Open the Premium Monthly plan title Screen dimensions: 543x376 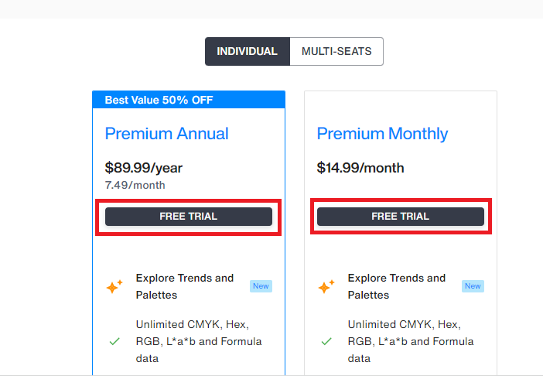click(382, 135)
